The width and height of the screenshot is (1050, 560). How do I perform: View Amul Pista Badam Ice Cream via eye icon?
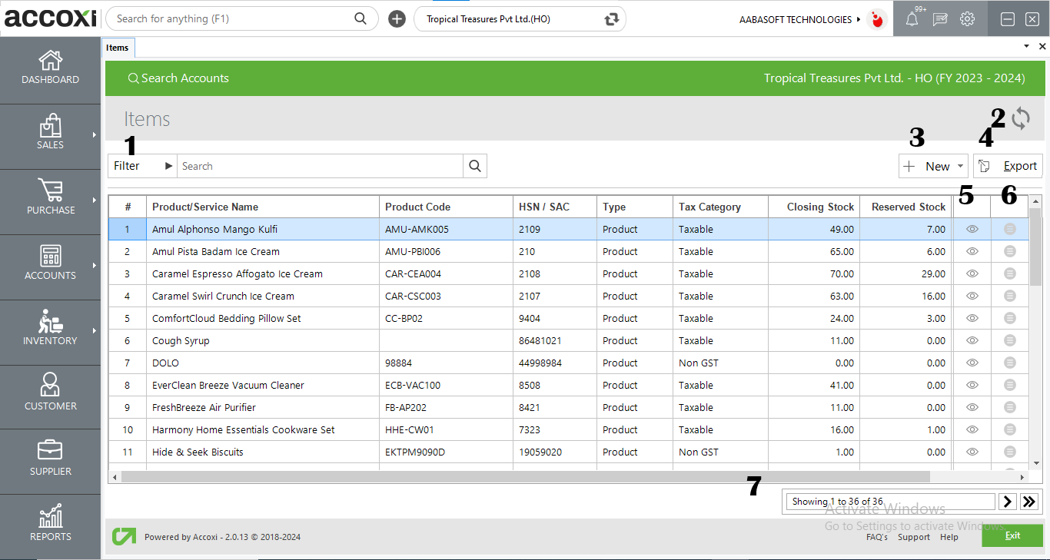click(972, 251)
